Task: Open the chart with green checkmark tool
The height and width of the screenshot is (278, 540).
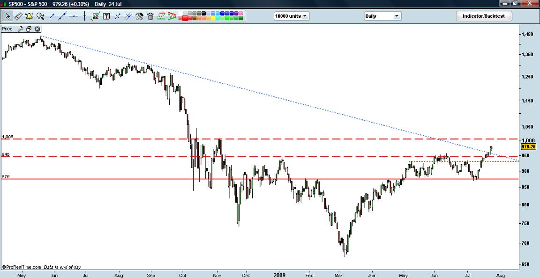Action: click(96, 16)
